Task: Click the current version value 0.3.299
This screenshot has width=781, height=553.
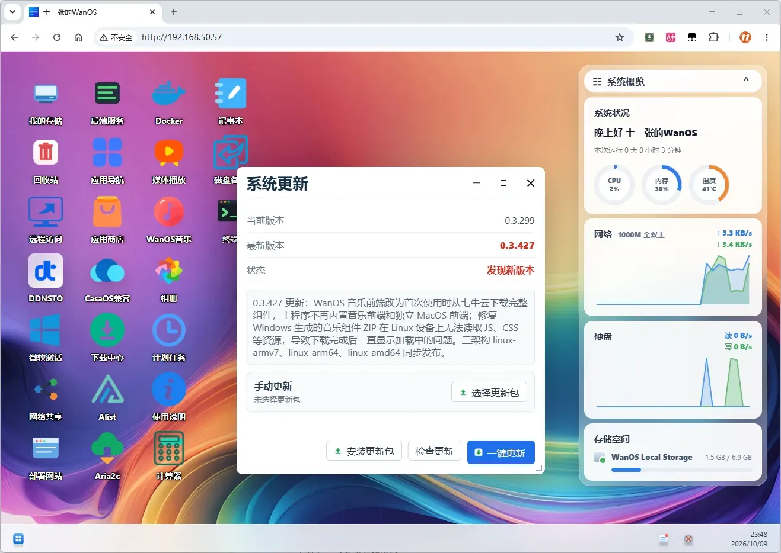Action: click(519, 220)
